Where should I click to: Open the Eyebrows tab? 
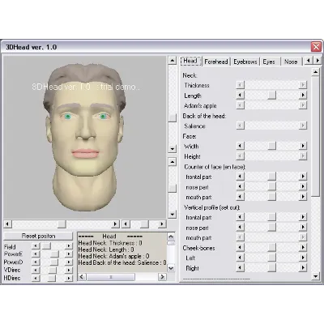[245, 62]
